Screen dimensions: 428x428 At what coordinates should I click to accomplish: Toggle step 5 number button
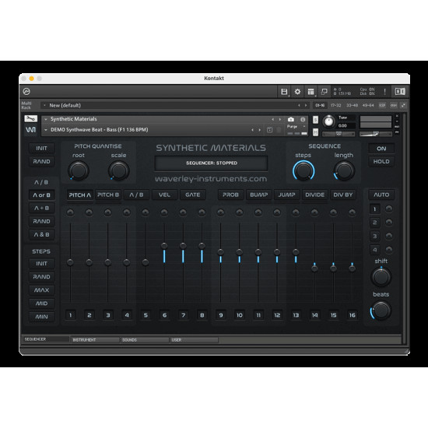coord(146,315)
